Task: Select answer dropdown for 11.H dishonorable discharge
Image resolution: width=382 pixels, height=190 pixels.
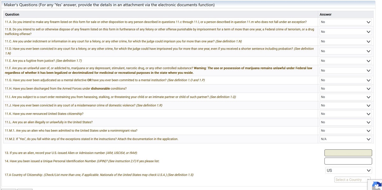Action: click(346, 89)
